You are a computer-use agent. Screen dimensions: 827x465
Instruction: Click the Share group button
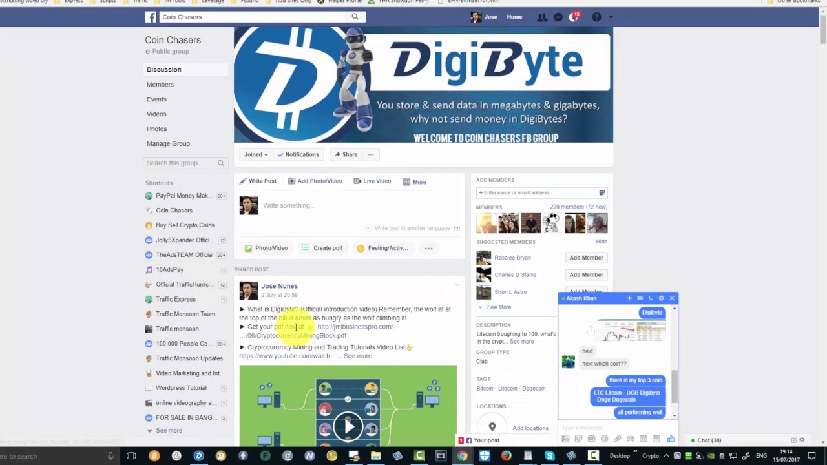click(345, 154)
